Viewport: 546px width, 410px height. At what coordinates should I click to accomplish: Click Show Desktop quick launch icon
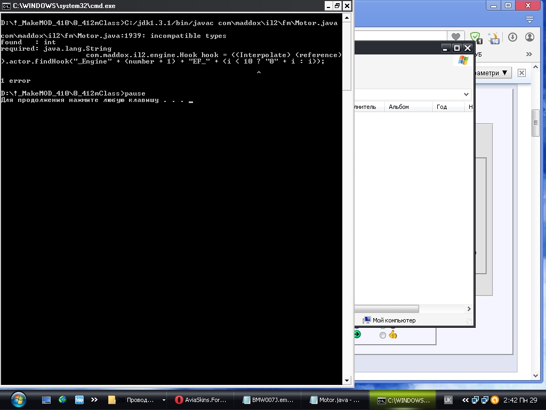(x=46, y=400)
